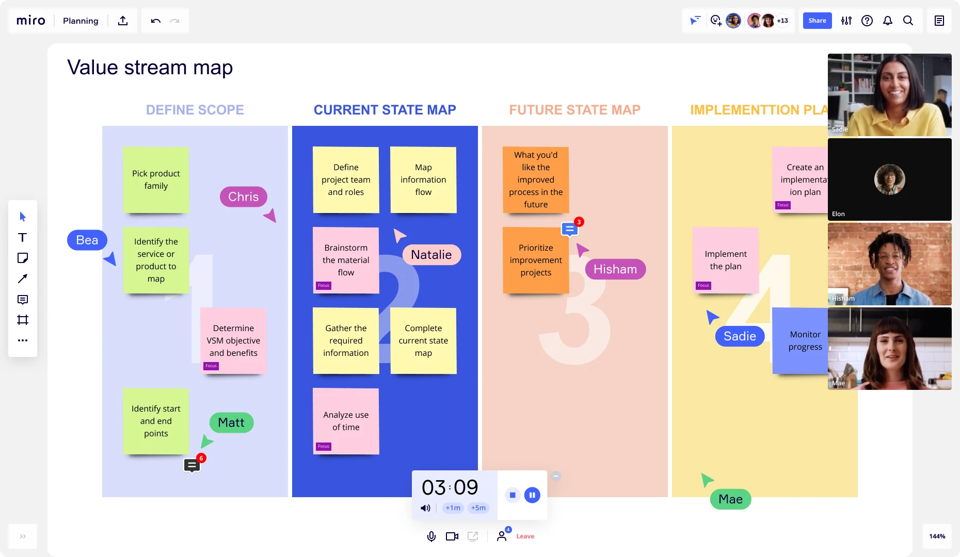This screenshot has width=960, height=557.
Task: Select Elon's video tile
Action: tap(890, 179)
